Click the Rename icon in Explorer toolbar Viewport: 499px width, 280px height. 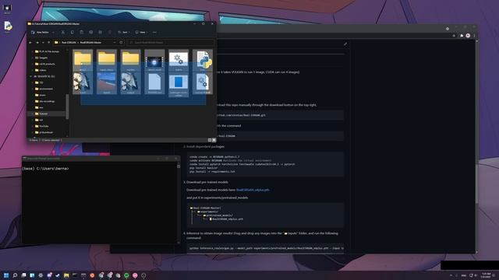coord(91,33)
